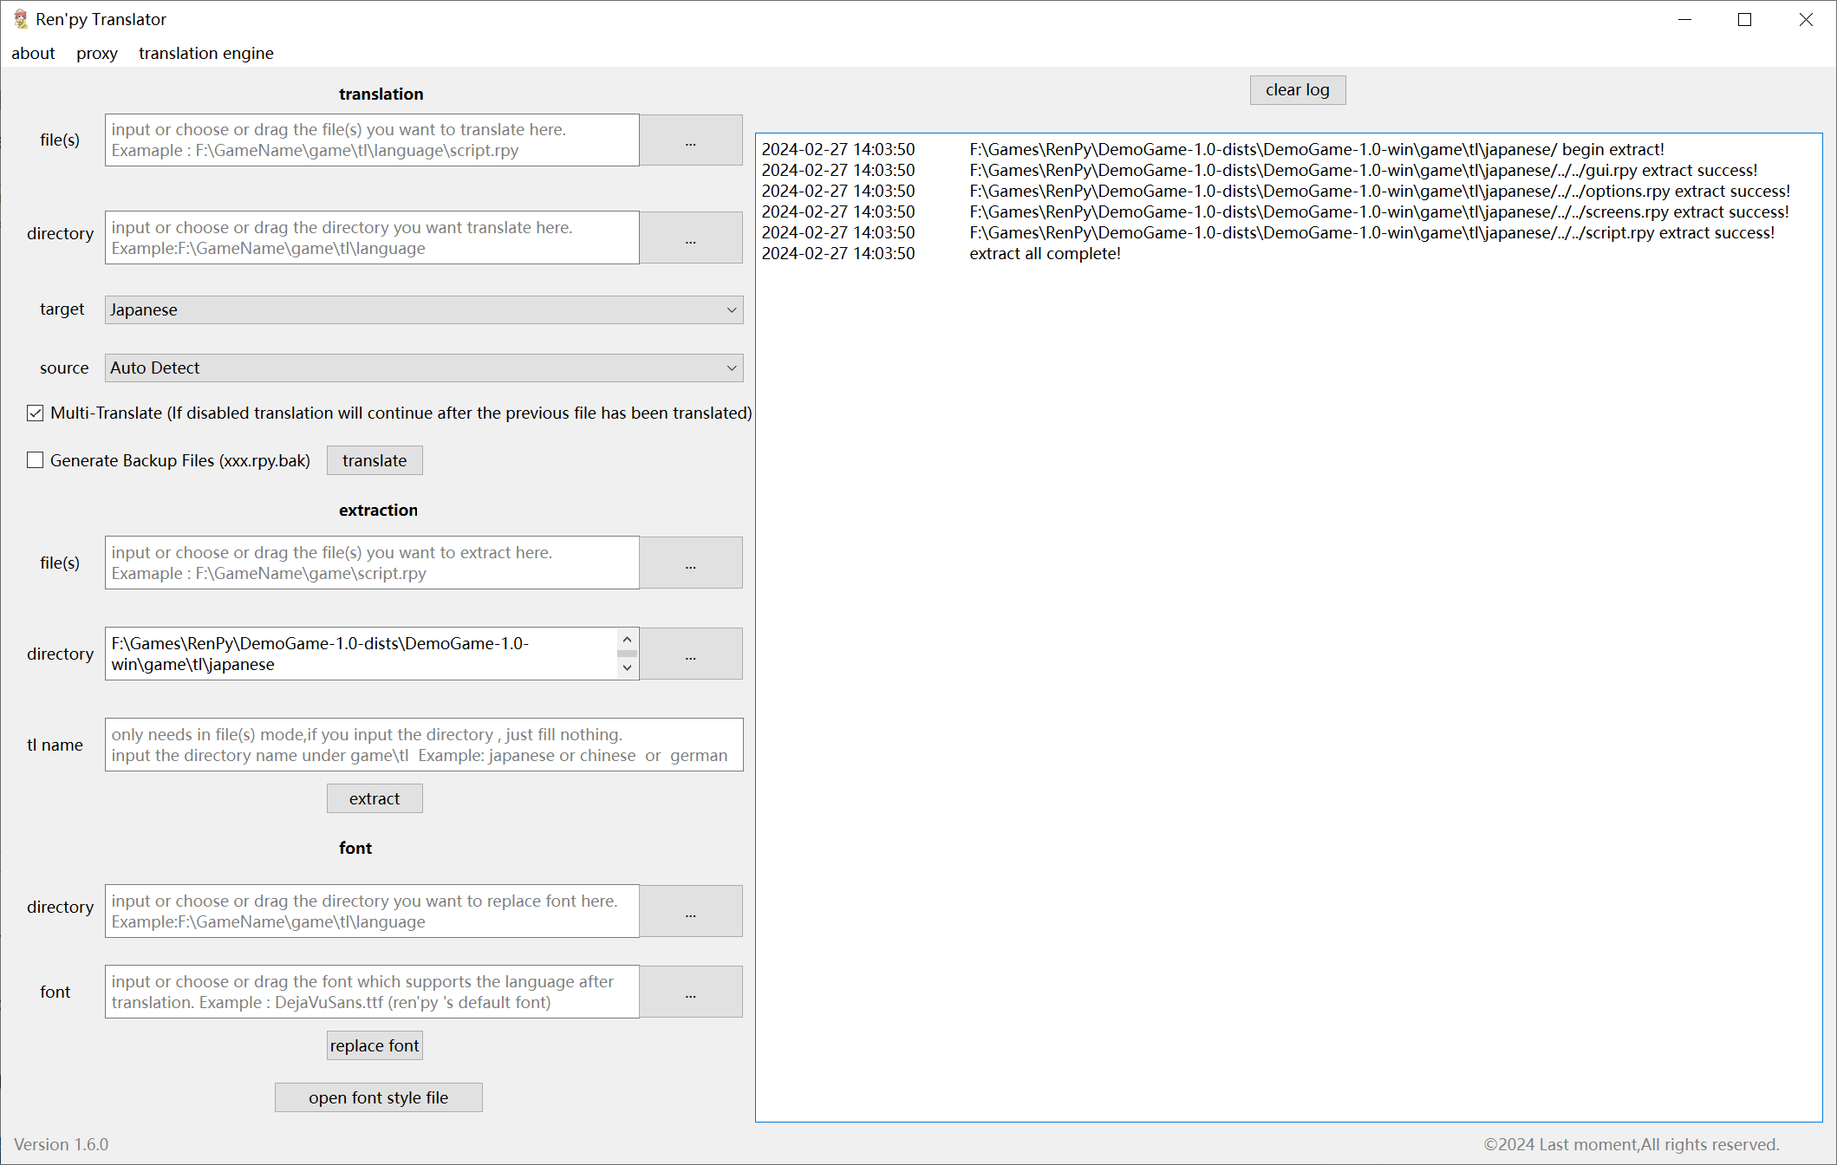Browse for translation directory with the ... button
1837x1165 pixels.
point(691,238)
